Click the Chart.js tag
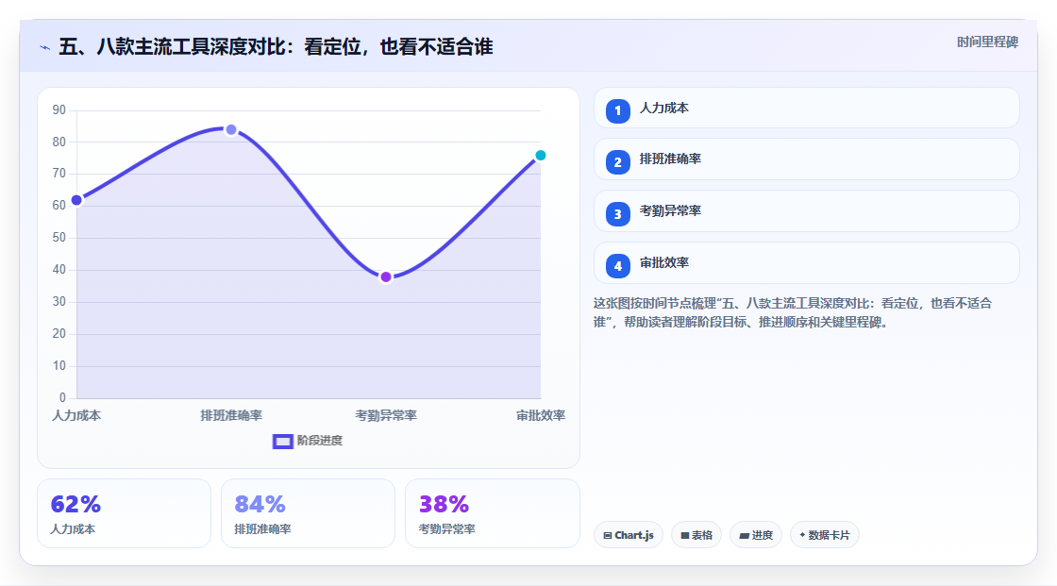Screen dimensions: 1057x586 (629, 535)
